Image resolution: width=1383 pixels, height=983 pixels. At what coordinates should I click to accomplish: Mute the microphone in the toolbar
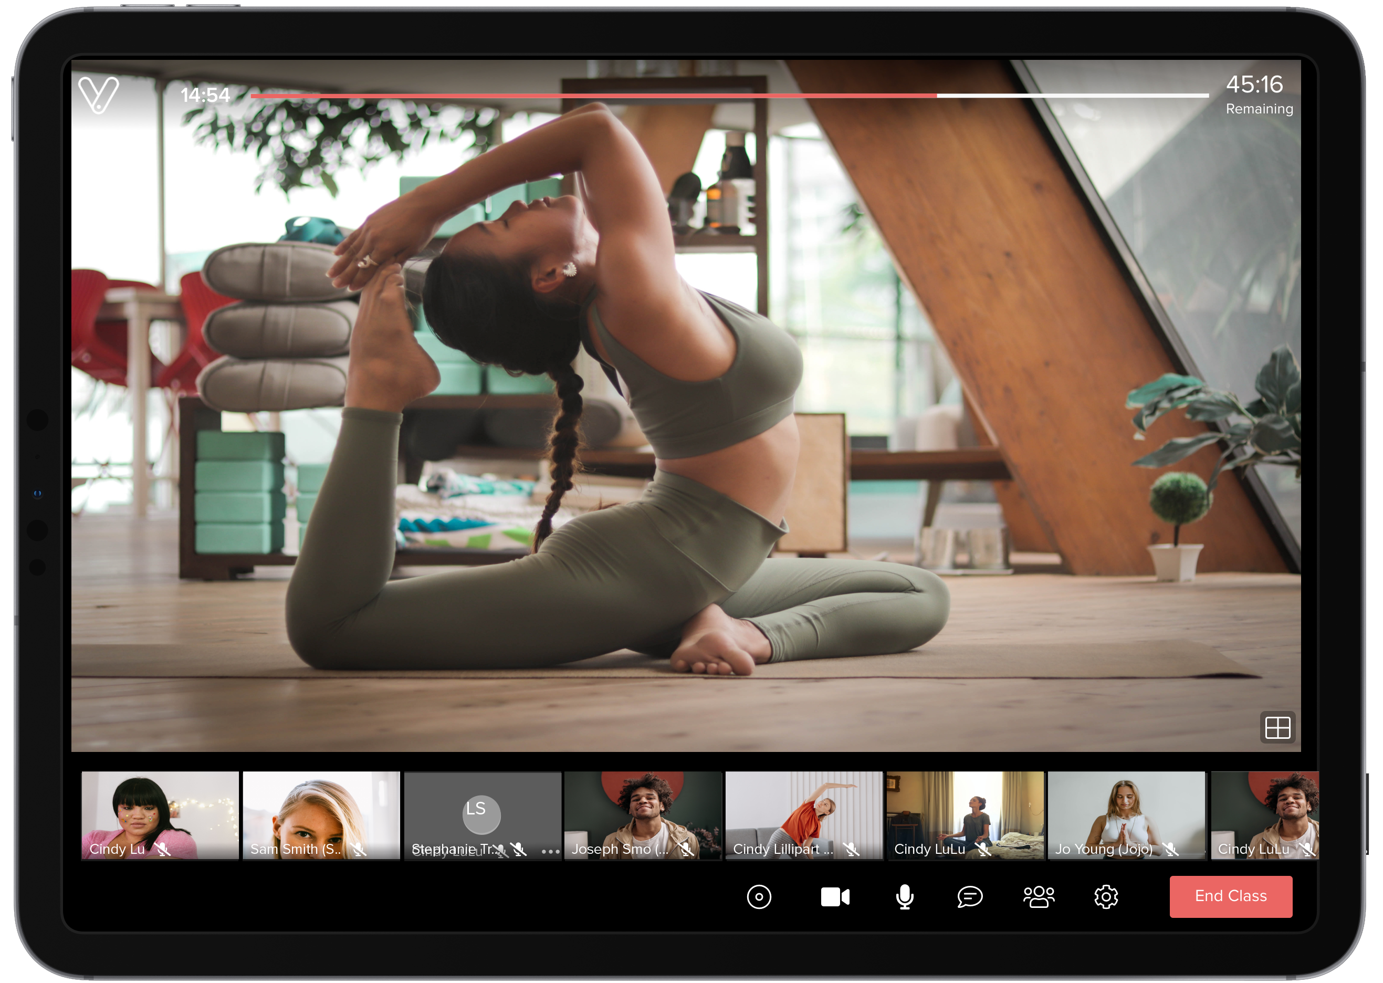[x=904, y=896]
